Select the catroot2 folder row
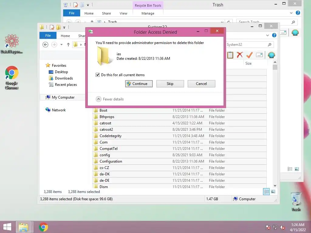This screenshot has width=311, height=233. (x=179, y=130)
